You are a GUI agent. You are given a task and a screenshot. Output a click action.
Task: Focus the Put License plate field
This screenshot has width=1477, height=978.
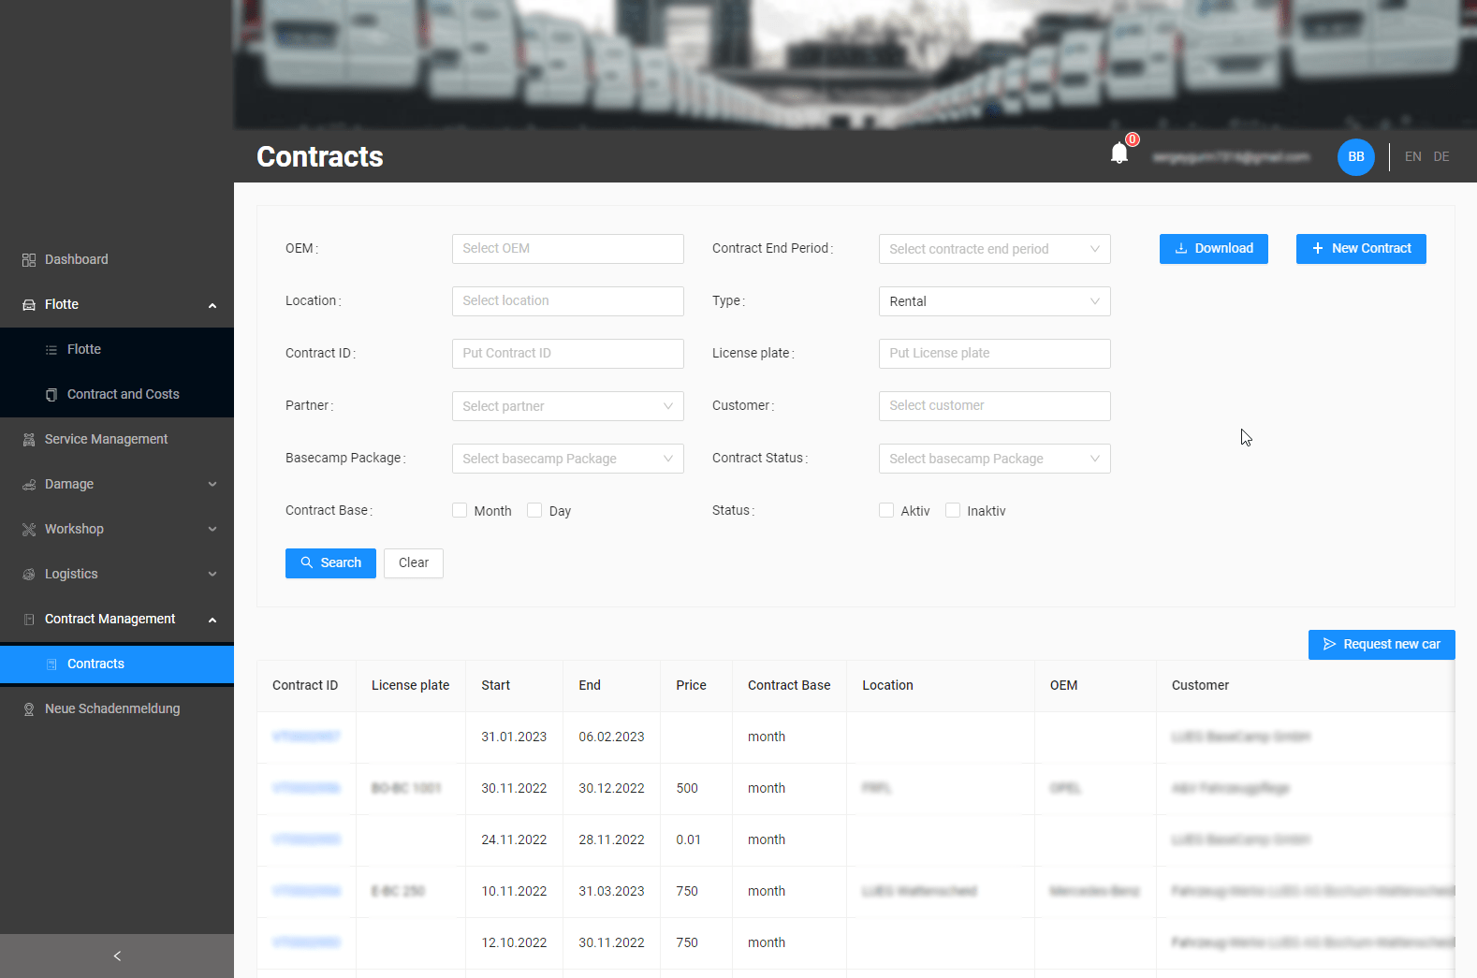point(994,354)
